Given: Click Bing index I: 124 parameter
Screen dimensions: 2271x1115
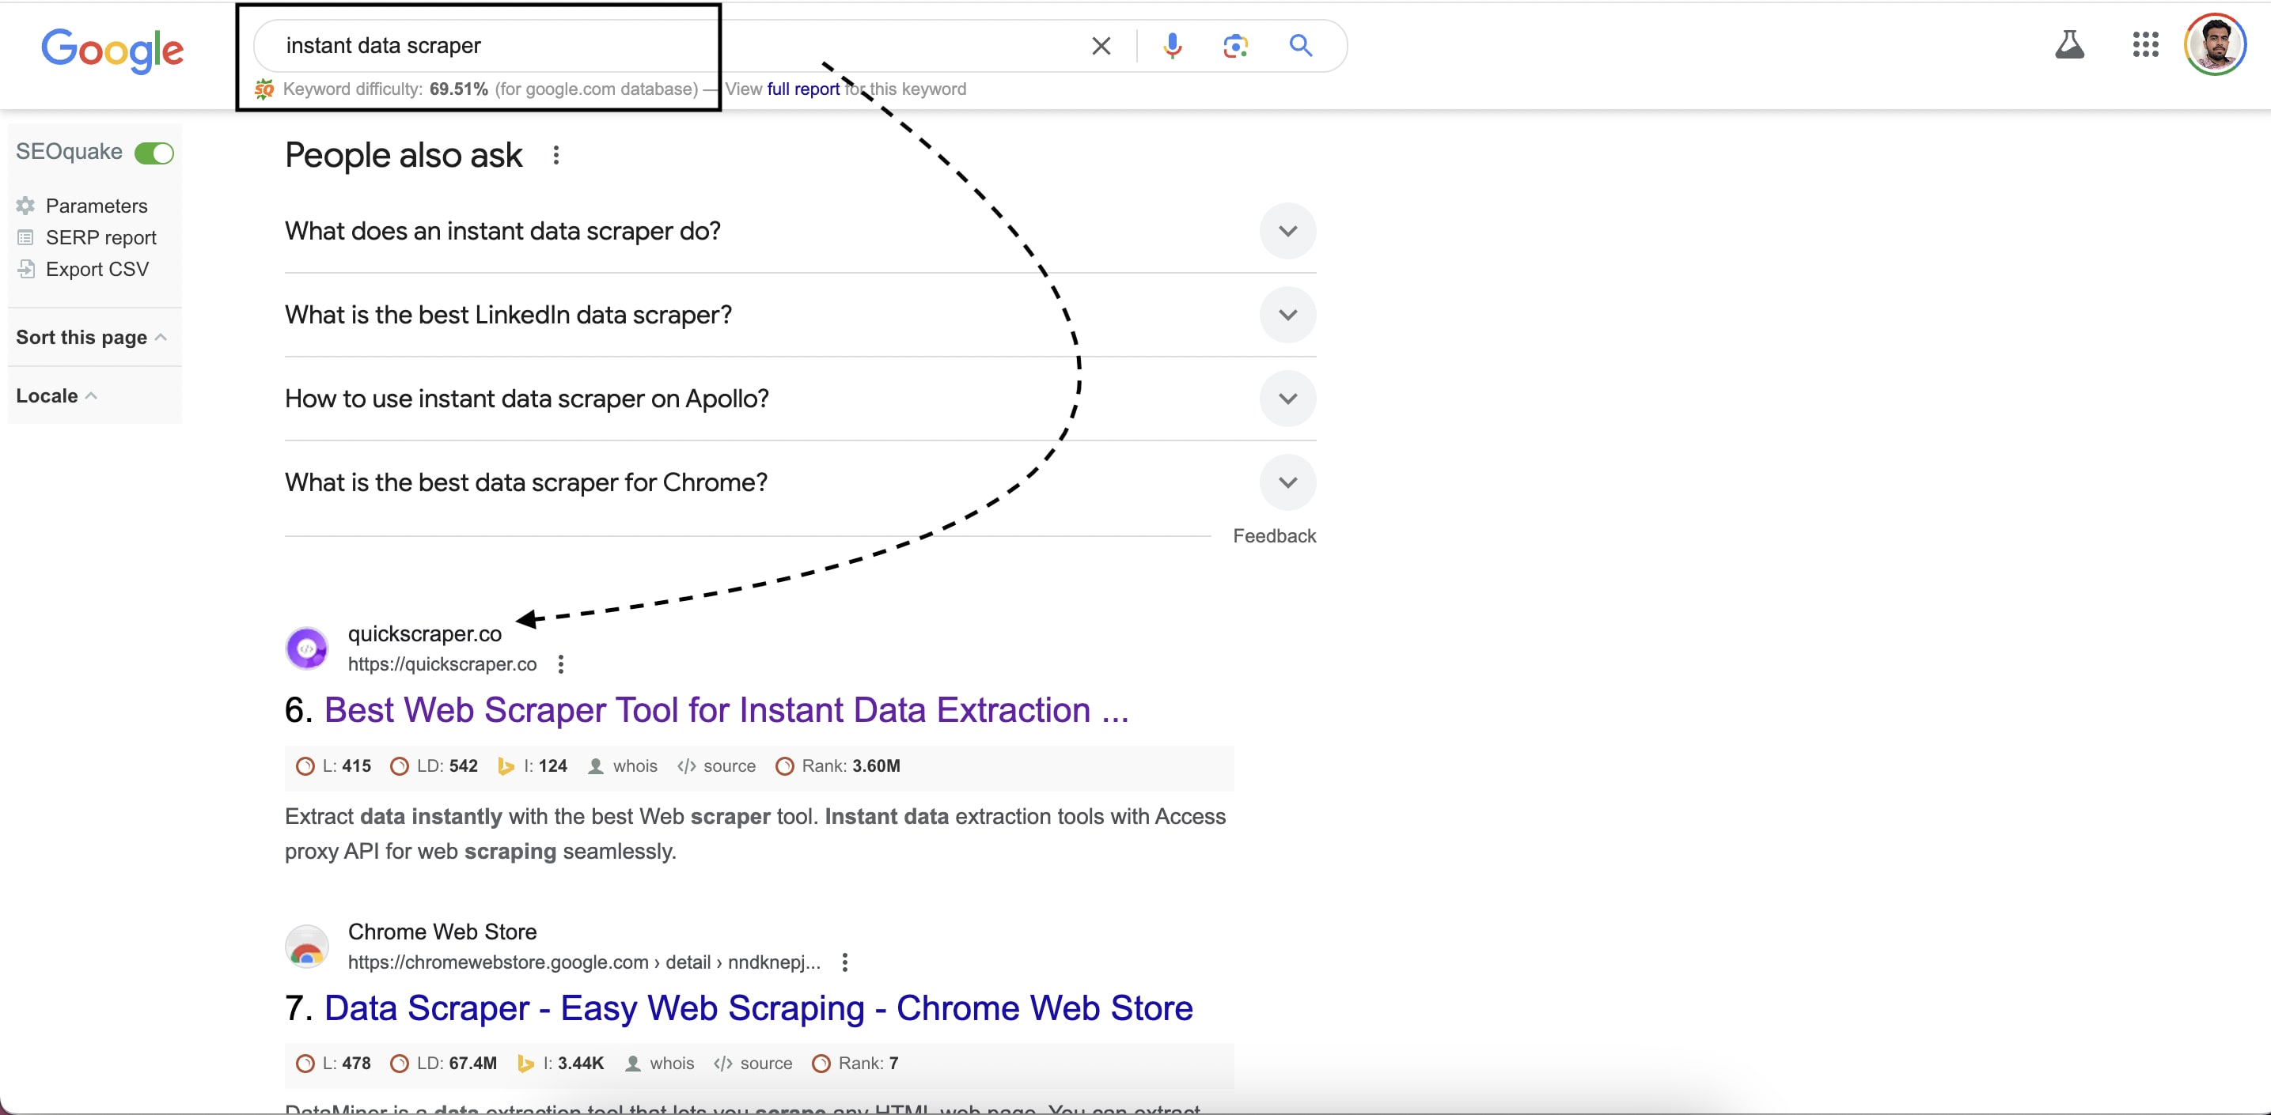Looking at the screenshot, I should pos(533,766).
